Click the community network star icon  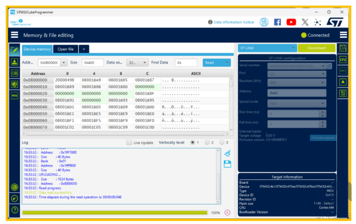point(317,22)
